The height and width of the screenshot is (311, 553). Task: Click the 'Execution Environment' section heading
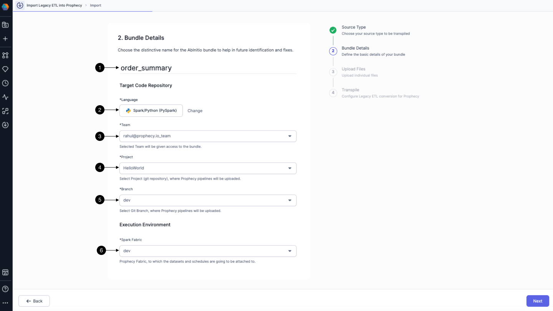pos(145,224)
